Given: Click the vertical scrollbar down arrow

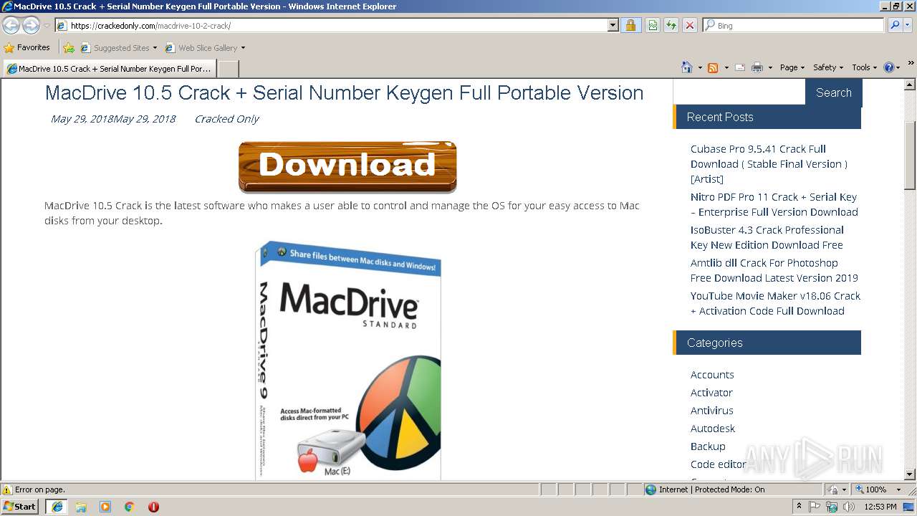Looking at the screenshot, I should 911,474.
